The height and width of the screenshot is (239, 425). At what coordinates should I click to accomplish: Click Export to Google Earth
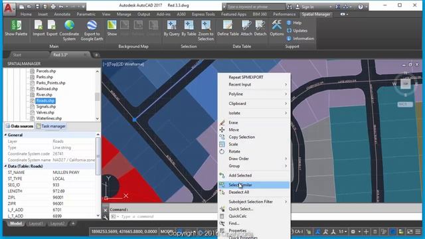click(x=92, y=31)
